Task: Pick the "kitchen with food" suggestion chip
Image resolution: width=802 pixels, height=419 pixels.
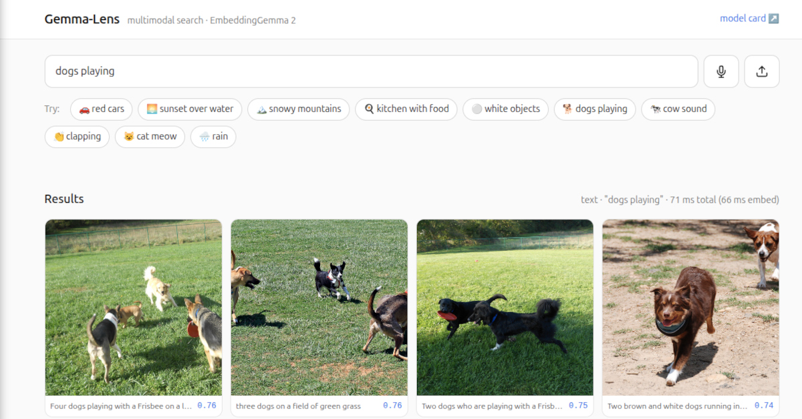Action: coord(406,109)
